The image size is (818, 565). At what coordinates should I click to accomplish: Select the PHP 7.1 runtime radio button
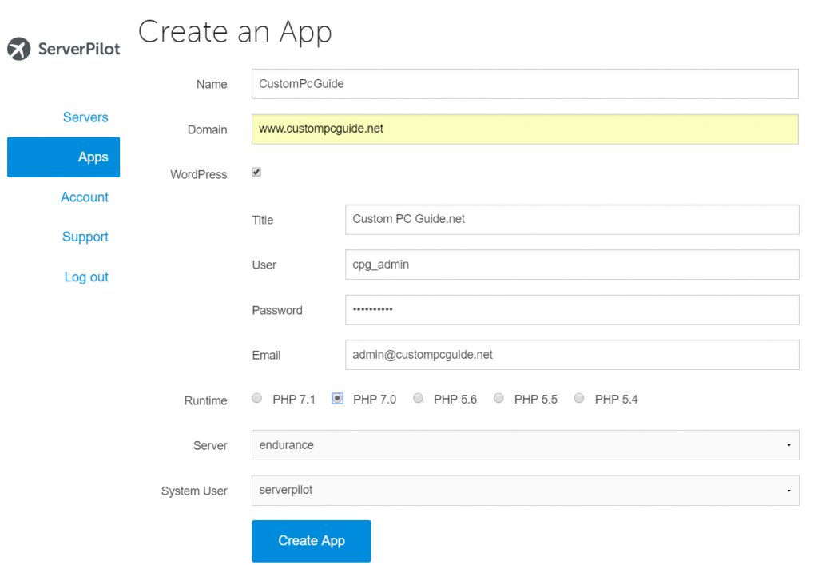pos(256,399)
